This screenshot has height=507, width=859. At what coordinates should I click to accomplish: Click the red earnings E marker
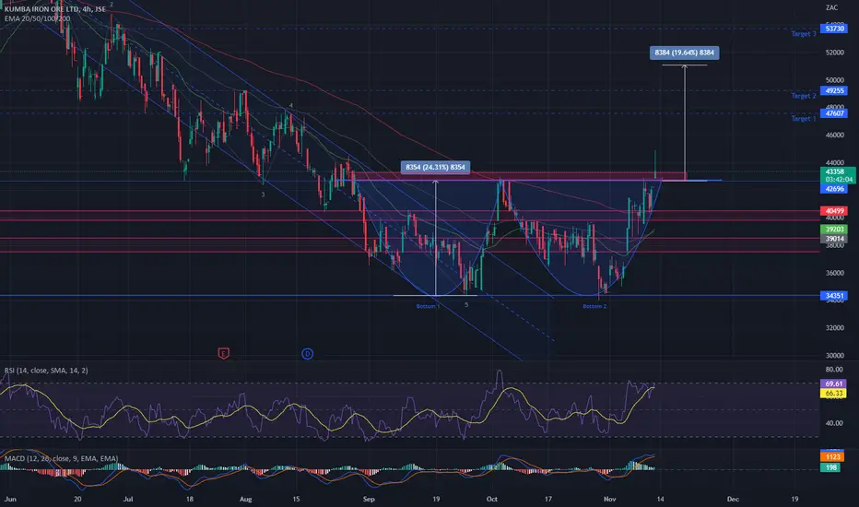(223, 354)
